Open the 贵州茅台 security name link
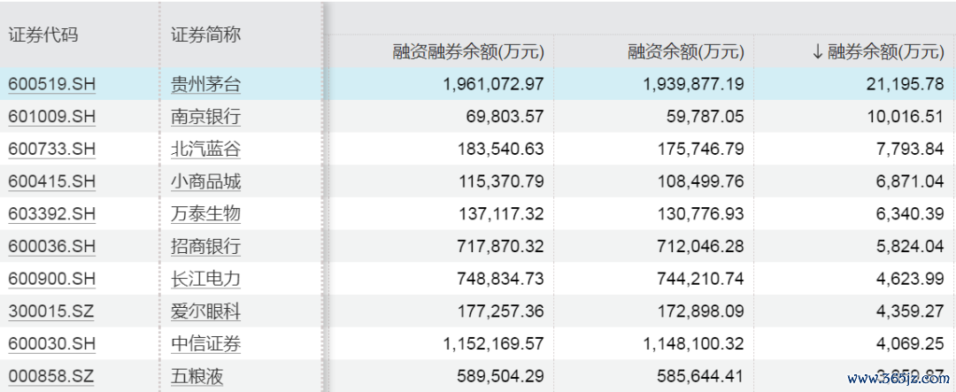956x392 pixels. click(x=205, y=85)
